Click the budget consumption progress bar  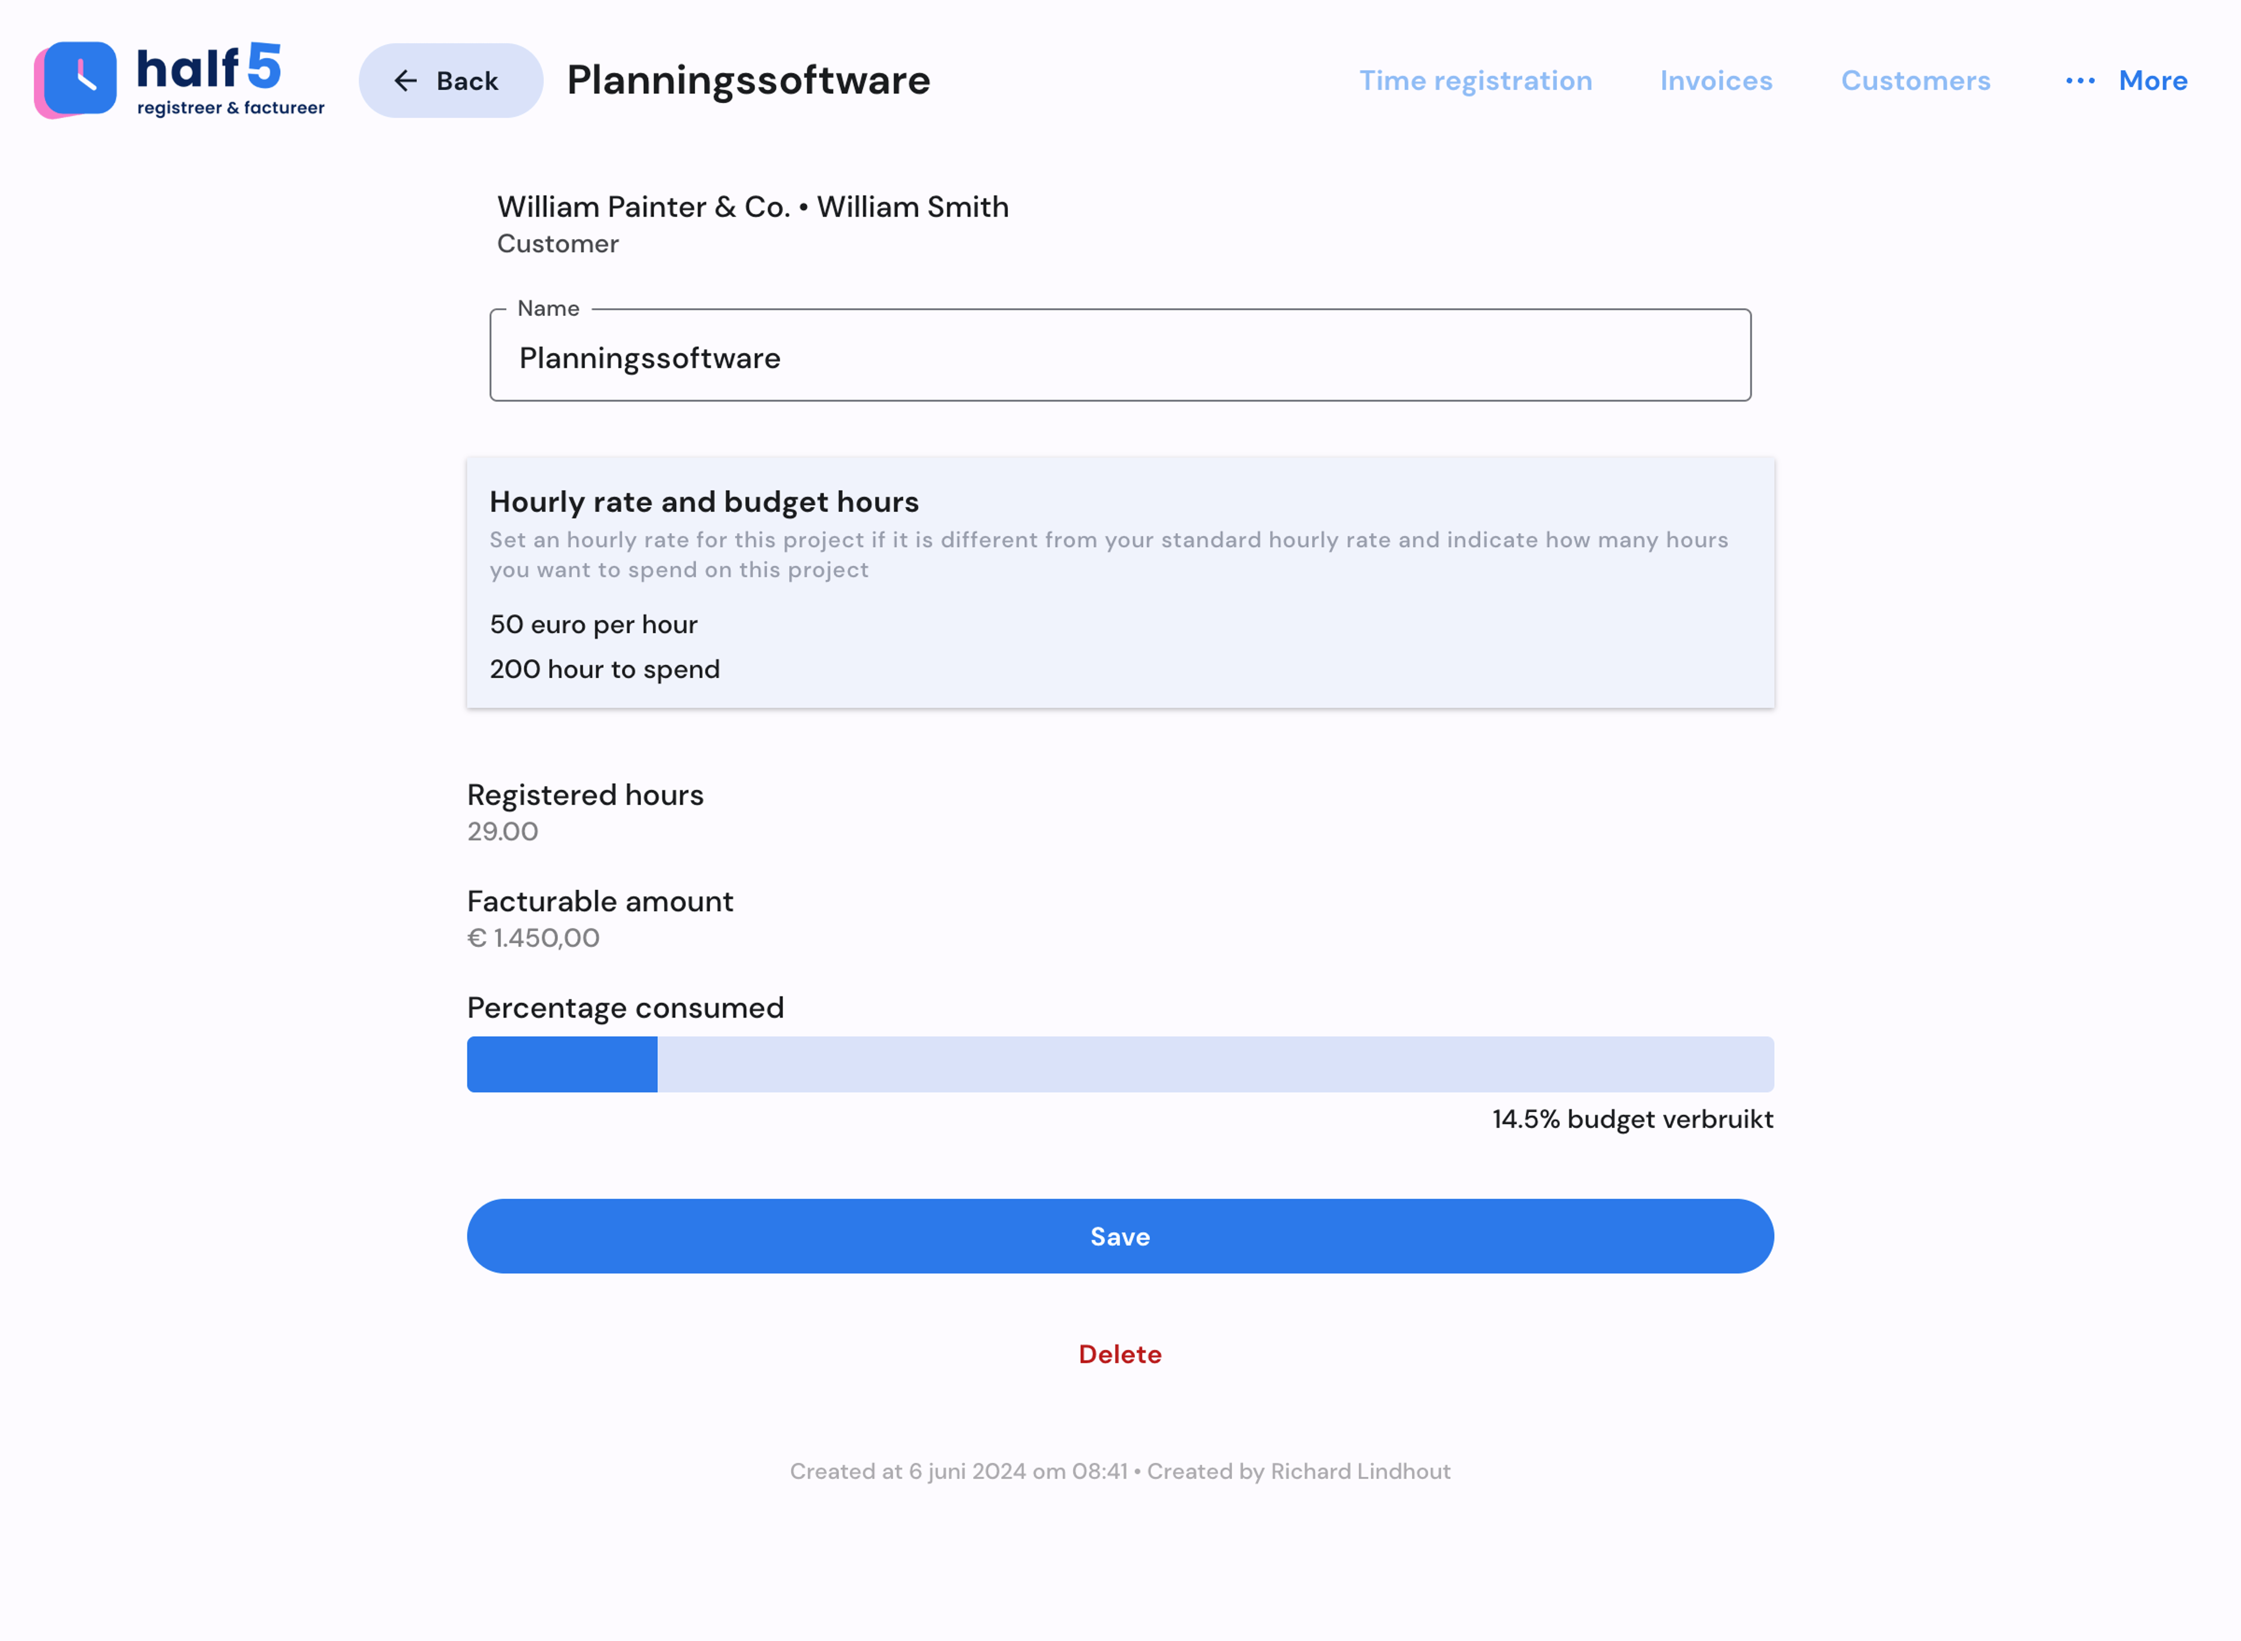(x=1119, y=1064)
